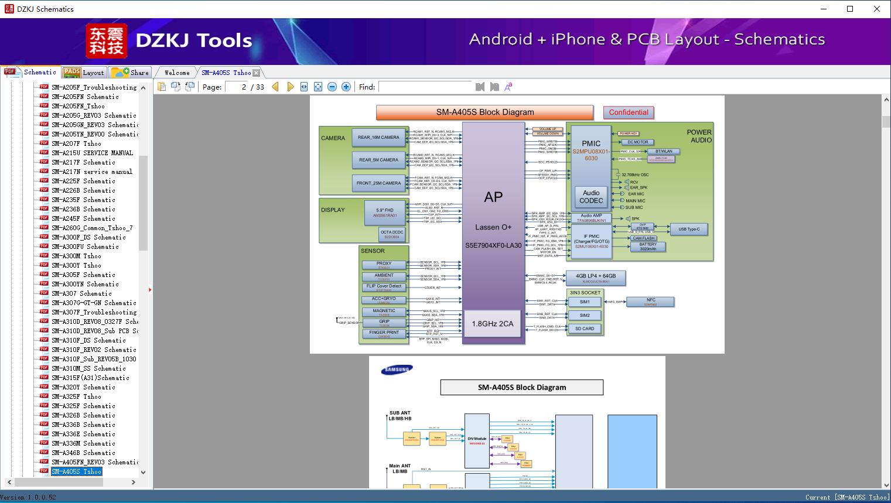Click the Samsung logo on page three
Image resolution: width=891 pixels, height=503 pixels.
click(397, 369)
